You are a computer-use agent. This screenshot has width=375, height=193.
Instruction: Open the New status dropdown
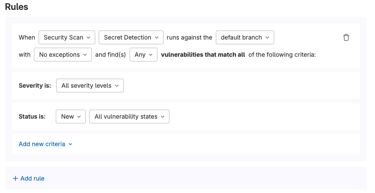[71, 116]
